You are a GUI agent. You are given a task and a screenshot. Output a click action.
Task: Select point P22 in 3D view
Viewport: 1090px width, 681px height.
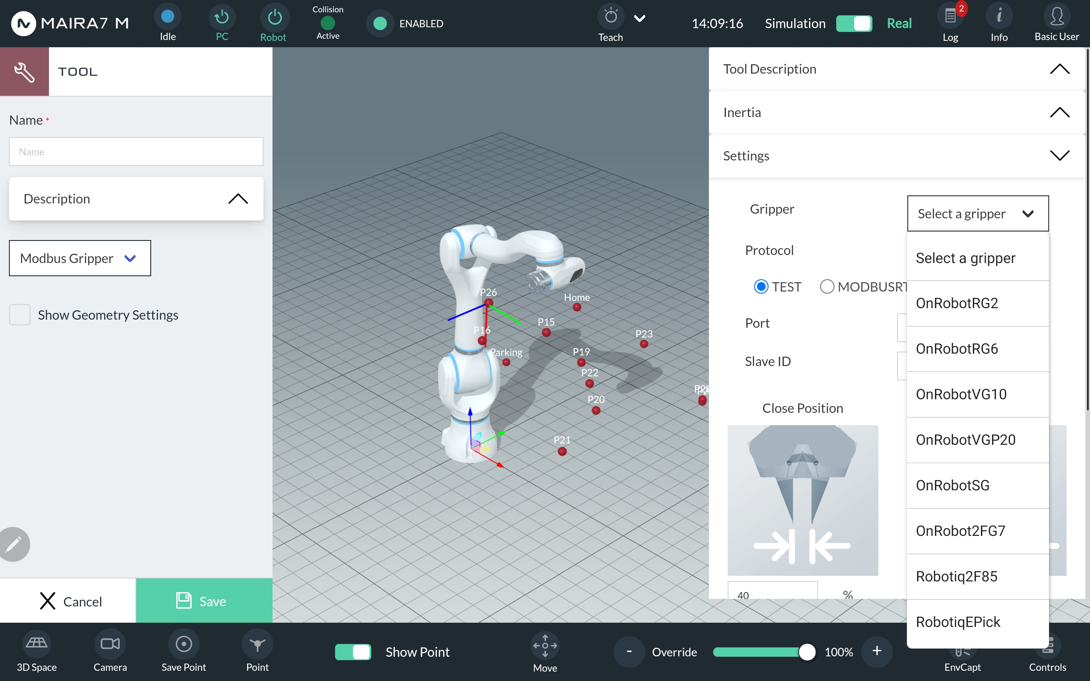point(590,383)
